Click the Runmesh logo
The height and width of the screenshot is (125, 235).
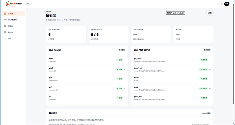pyautogui.click(x=14, y=4)
